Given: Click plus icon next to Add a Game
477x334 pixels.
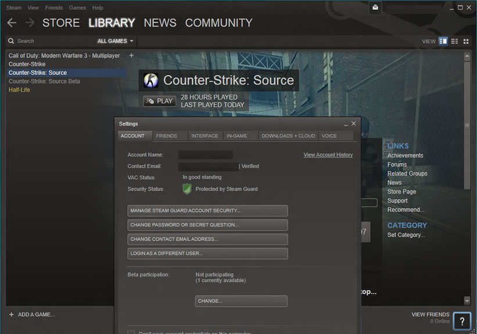Looking at the screenshot, I should click(x=11, y=314).
